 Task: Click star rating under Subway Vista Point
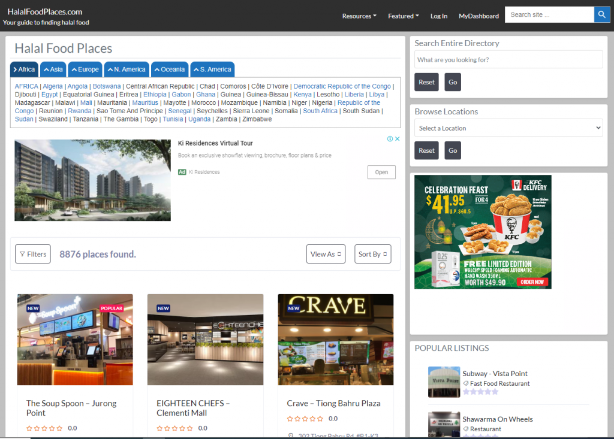(480, 392)
